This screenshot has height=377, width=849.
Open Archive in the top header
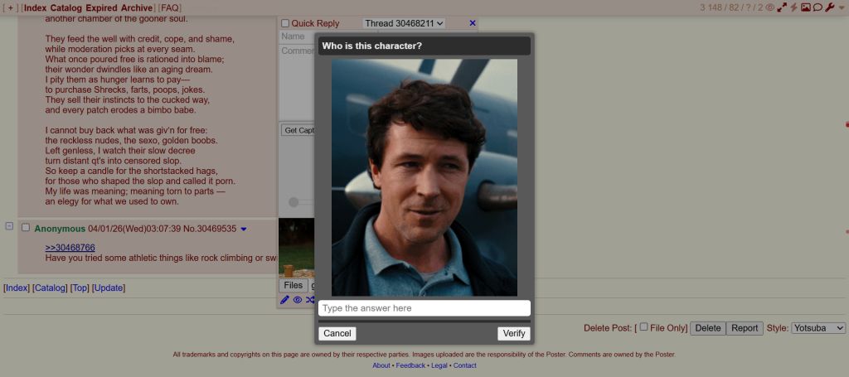[x=137, y=8]
